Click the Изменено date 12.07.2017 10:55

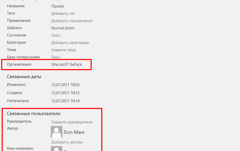click(x=65, y=85)
